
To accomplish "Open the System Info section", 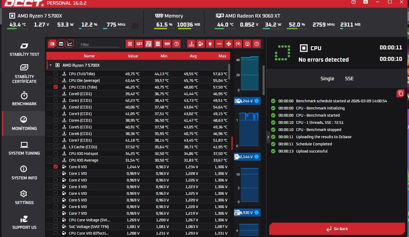I will coord(24,173).
